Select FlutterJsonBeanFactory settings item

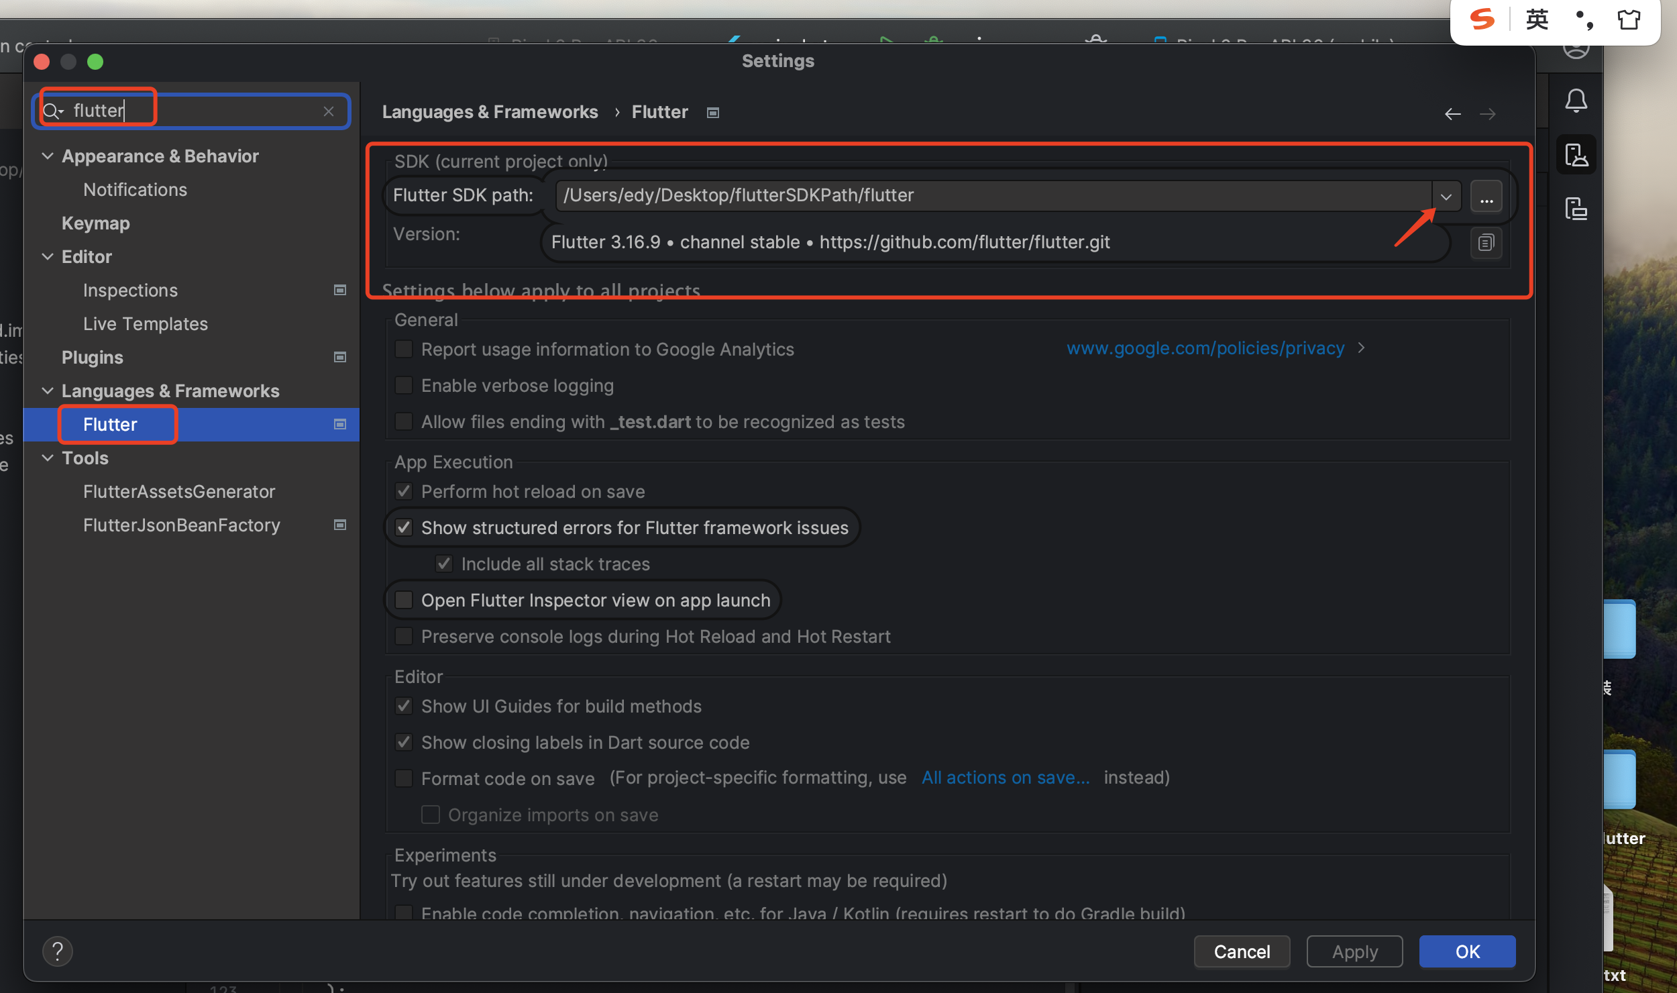182,525
